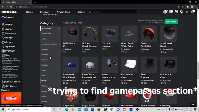Click Windows taskbar search box
The width and height of the screenshot is (199, 112).
coord(29,109)
